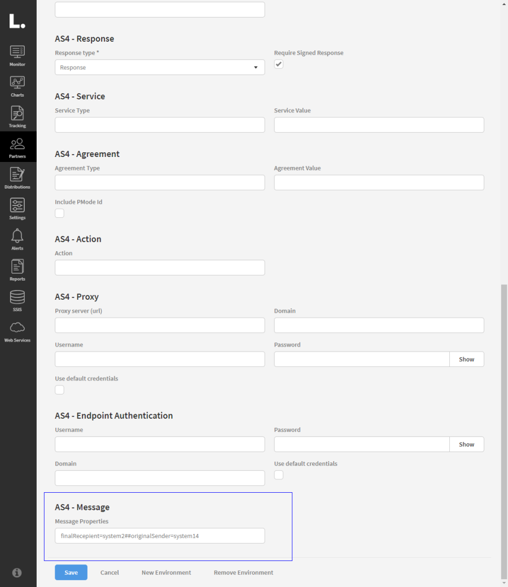This screenshot has width=508, height=587.
Task: Click the info icon at bottom left
Action: (17, 572)
